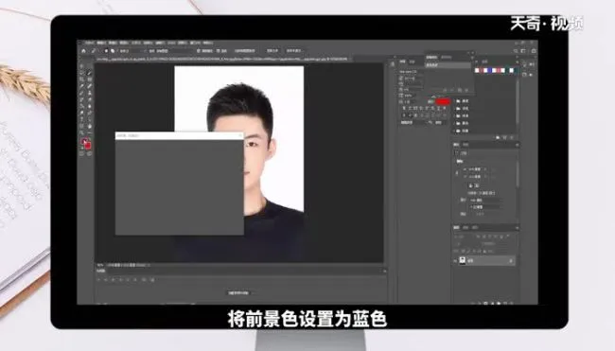Click the Home icon in options bar
This screenshot has width=615, height=351.
[x=83, y=51]
